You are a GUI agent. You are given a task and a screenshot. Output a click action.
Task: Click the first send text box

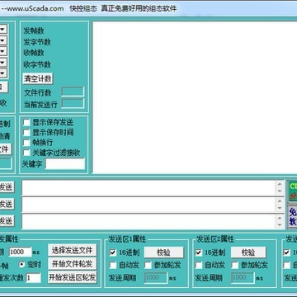(153, 187)
